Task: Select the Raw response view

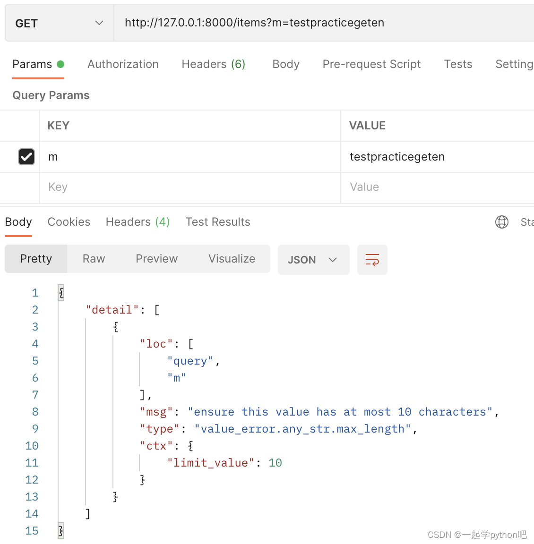Action: (93, 259)
